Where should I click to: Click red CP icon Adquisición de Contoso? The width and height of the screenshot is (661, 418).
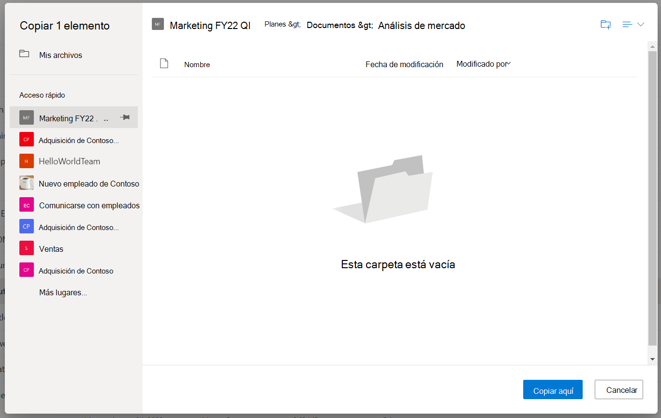coord(27,139)
